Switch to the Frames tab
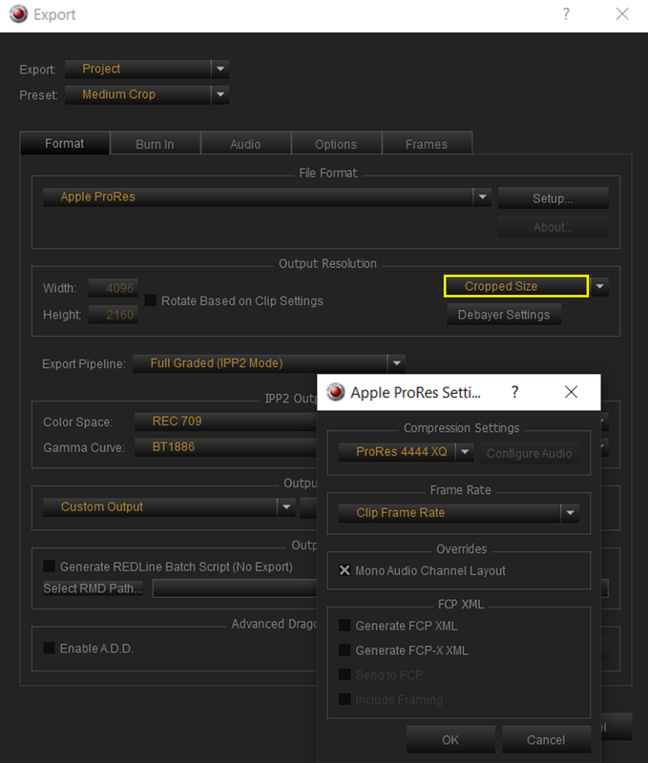Screen dimensions: 648x763 coord(427,144)
